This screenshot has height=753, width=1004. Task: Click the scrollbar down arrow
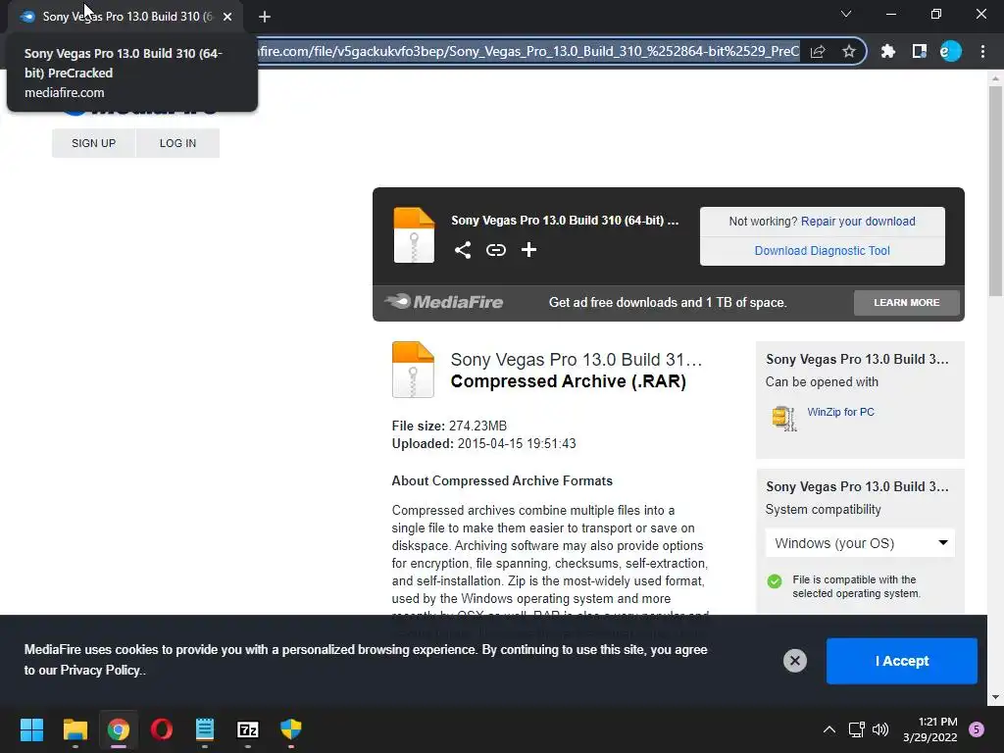[x=995, y=697]
